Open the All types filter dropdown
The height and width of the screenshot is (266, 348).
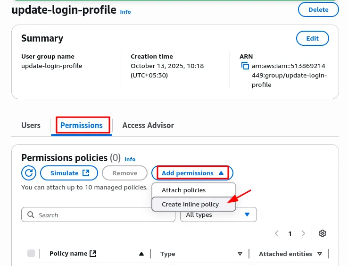tap(218, 215)
